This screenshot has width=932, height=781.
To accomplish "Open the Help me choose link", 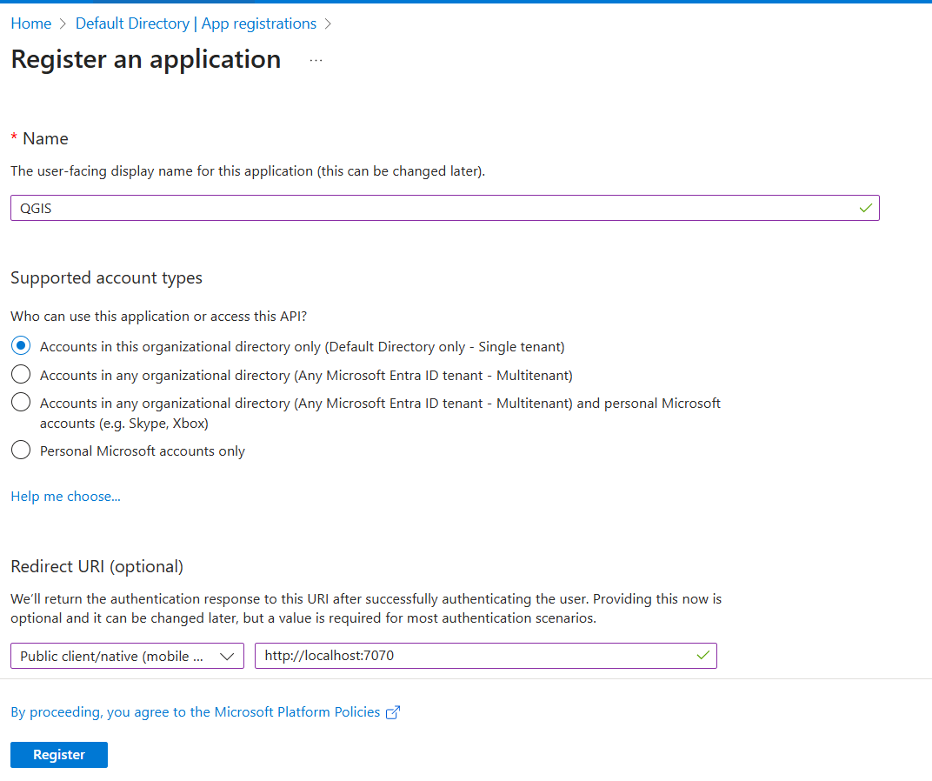I will [65, 496].
